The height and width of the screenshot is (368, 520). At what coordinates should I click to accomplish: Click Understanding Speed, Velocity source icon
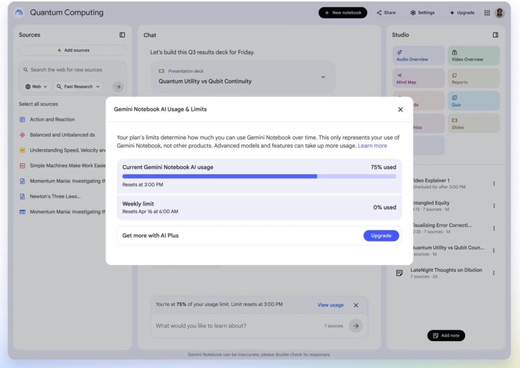22,150
